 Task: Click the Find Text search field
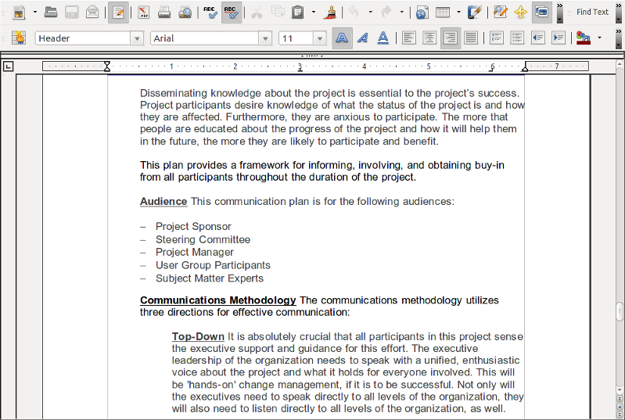click(592, 12)
